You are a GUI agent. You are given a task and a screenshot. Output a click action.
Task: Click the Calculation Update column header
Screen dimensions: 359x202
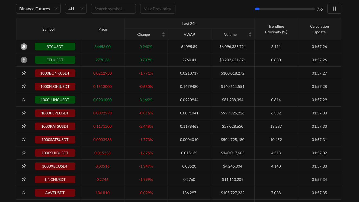point(320,29)
